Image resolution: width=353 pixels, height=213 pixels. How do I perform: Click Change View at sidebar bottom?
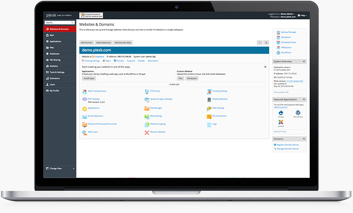pos(56,169)
